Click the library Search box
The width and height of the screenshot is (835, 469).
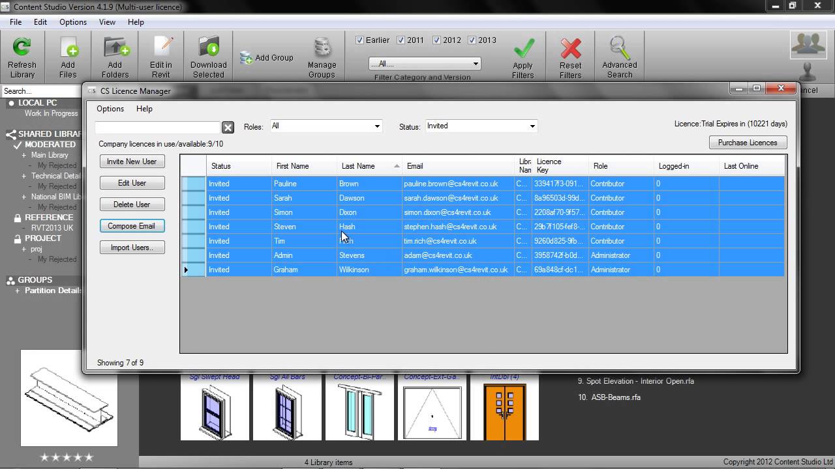pyautogui.click(x=40, y=91)
